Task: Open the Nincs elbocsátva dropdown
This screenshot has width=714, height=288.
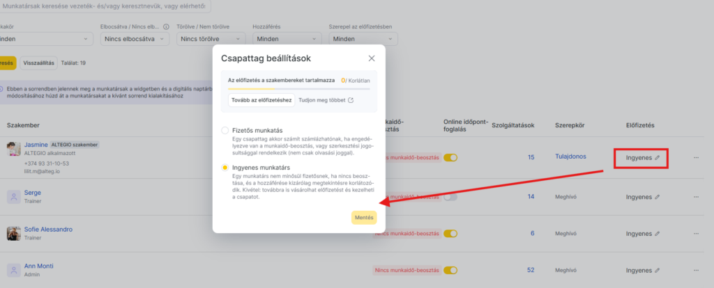Action: pyautogui.click(x=135, y=39)
